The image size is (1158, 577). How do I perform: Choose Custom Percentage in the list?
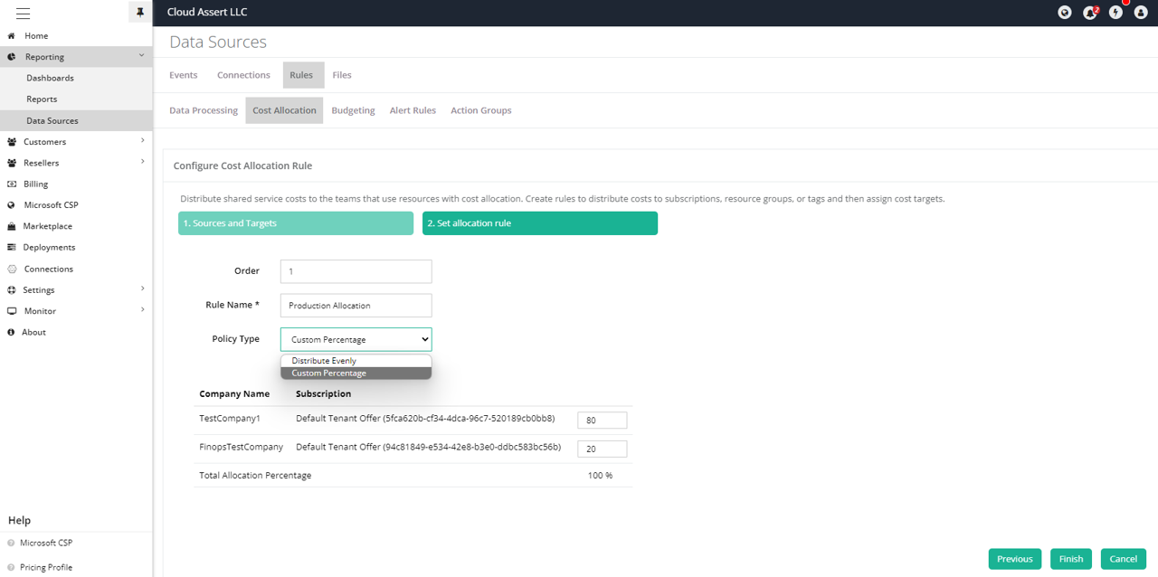pyautogui.click(x=356, y=374)
